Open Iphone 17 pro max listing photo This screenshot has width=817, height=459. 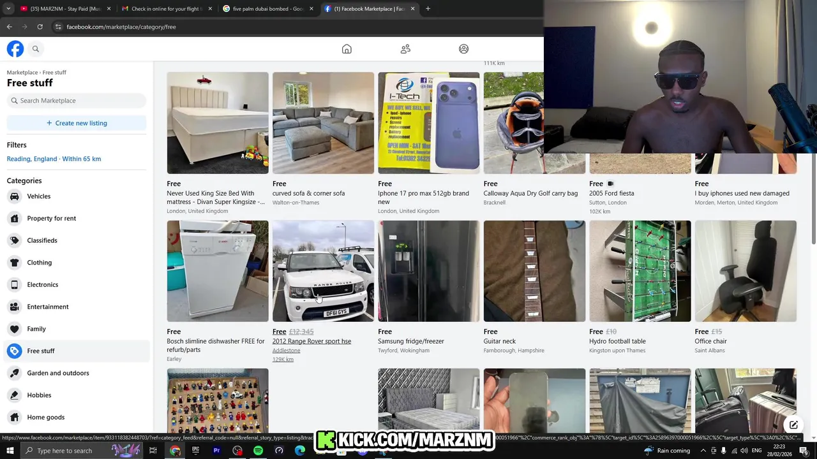429,123
